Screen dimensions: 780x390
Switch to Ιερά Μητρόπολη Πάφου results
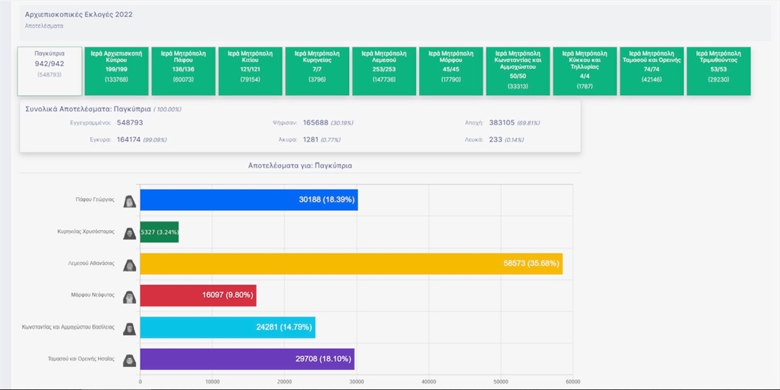183,71
